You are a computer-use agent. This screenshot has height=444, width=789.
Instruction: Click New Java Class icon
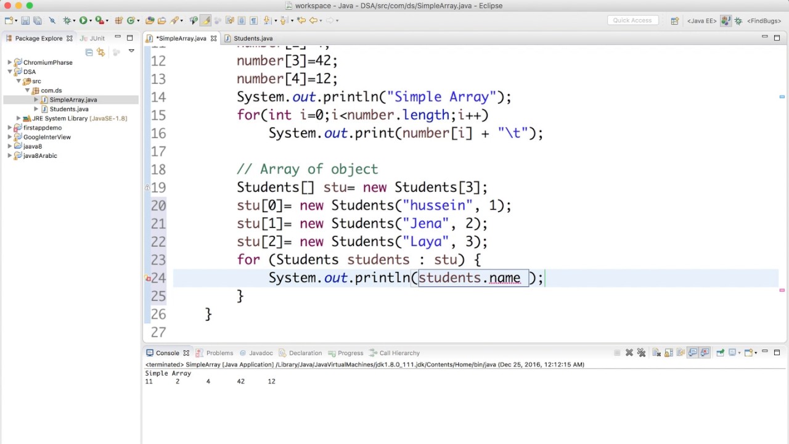tap(131, 20)
